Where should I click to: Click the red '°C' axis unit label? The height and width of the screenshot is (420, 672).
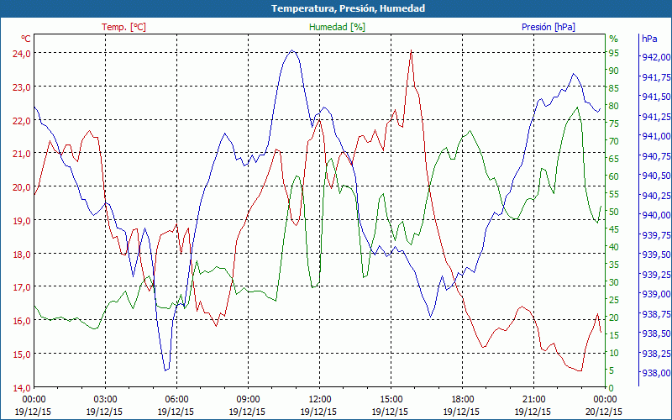click(26, 39)
